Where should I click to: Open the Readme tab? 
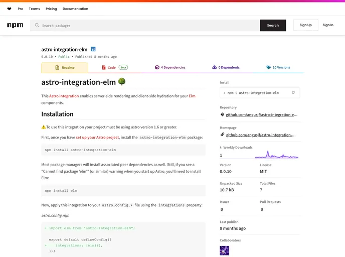pyautogui.click(x=65, y=68)
